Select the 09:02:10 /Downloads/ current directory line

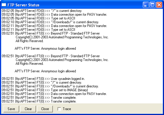[50, 22]
